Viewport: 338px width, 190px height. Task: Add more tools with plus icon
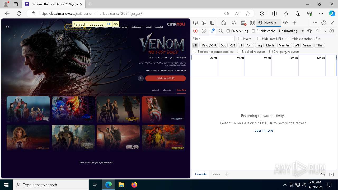(x=294, y=23)
